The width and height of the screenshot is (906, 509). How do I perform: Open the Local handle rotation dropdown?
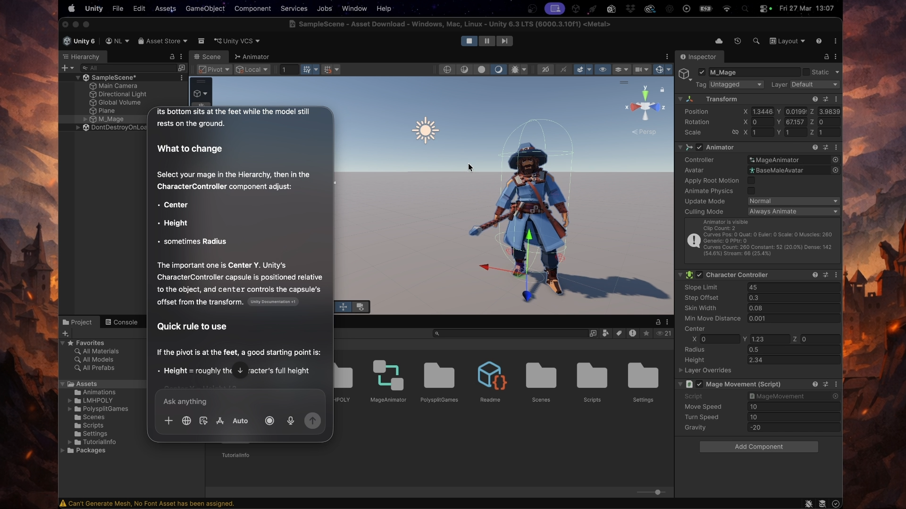click(x=252, y=69)
